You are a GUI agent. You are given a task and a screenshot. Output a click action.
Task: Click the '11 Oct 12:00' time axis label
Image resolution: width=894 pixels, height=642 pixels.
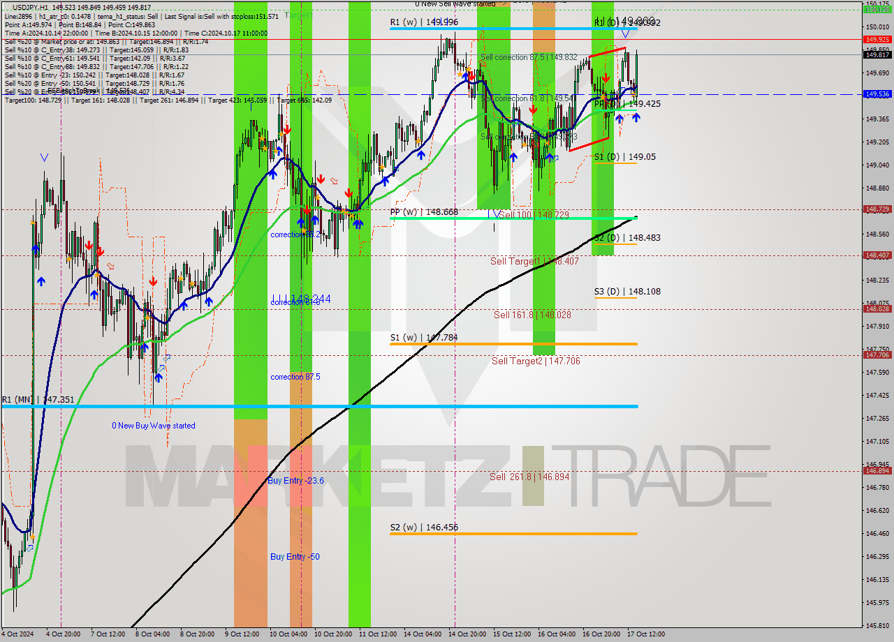[377, 634]
